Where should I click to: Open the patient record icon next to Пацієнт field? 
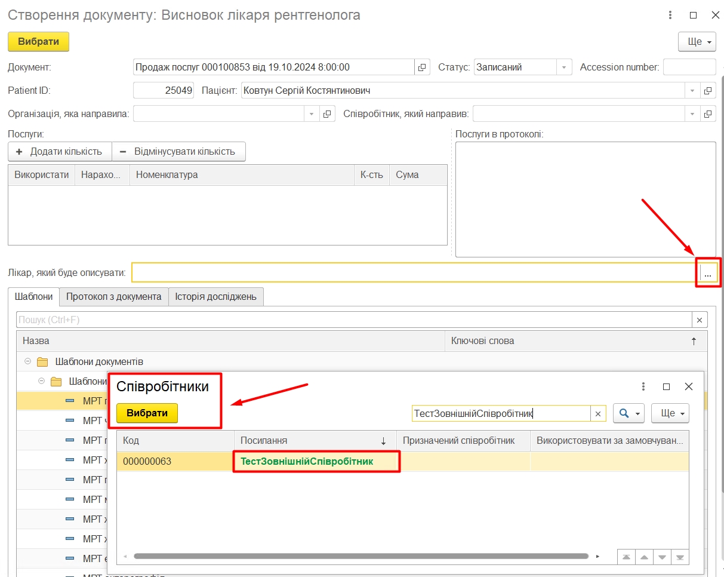(x=708, y=91)
